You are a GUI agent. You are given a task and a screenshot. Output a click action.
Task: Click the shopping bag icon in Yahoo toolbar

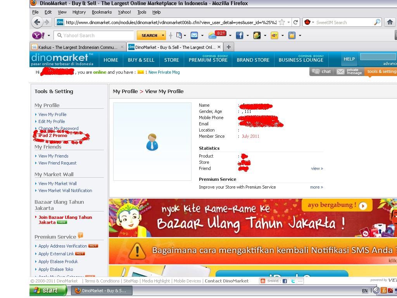[x=292, y=35]
